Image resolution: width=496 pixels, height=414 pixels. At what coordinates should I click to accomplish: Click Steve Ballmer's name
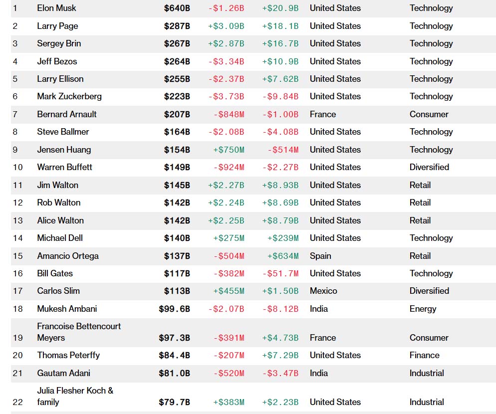[63, 132]
